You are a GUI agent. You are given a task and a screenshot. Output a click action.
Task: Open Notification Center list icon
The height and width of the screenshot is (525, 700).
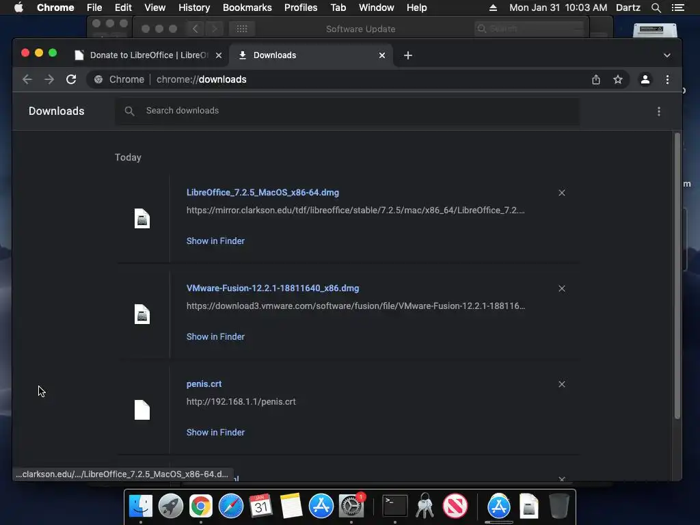click(x=678, y=8)
